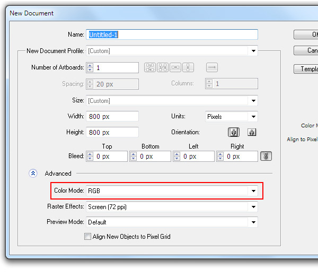Open the Raster Effects dropdown
This screenshot has width=318, height=277.
coord(253,207)
